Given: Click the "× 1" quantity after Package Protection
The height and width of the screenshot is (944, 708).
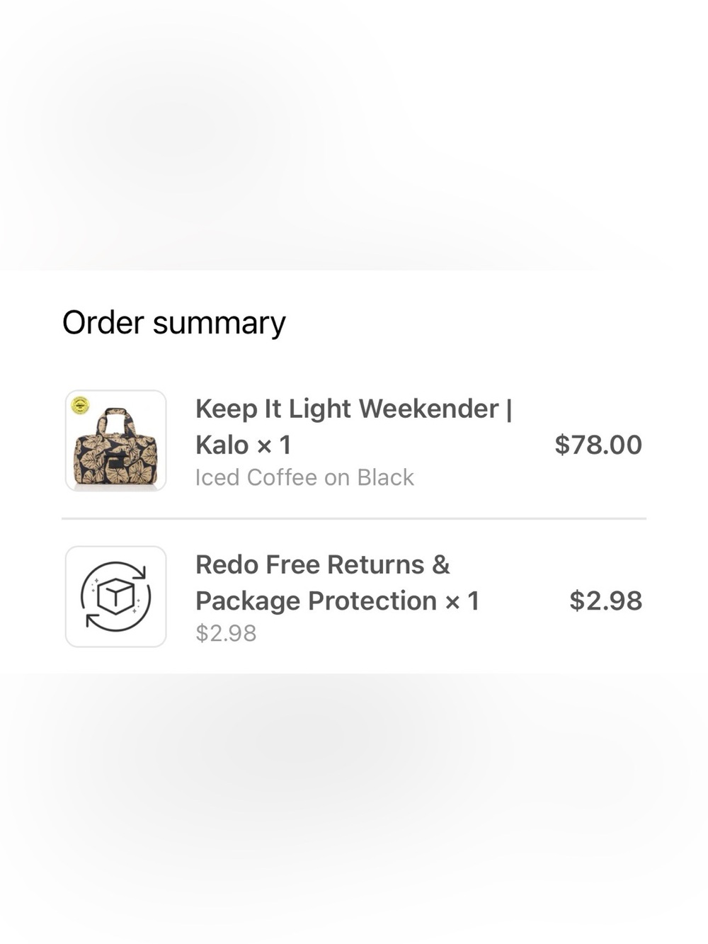Looking at the screenshot, I should point(462,601).
